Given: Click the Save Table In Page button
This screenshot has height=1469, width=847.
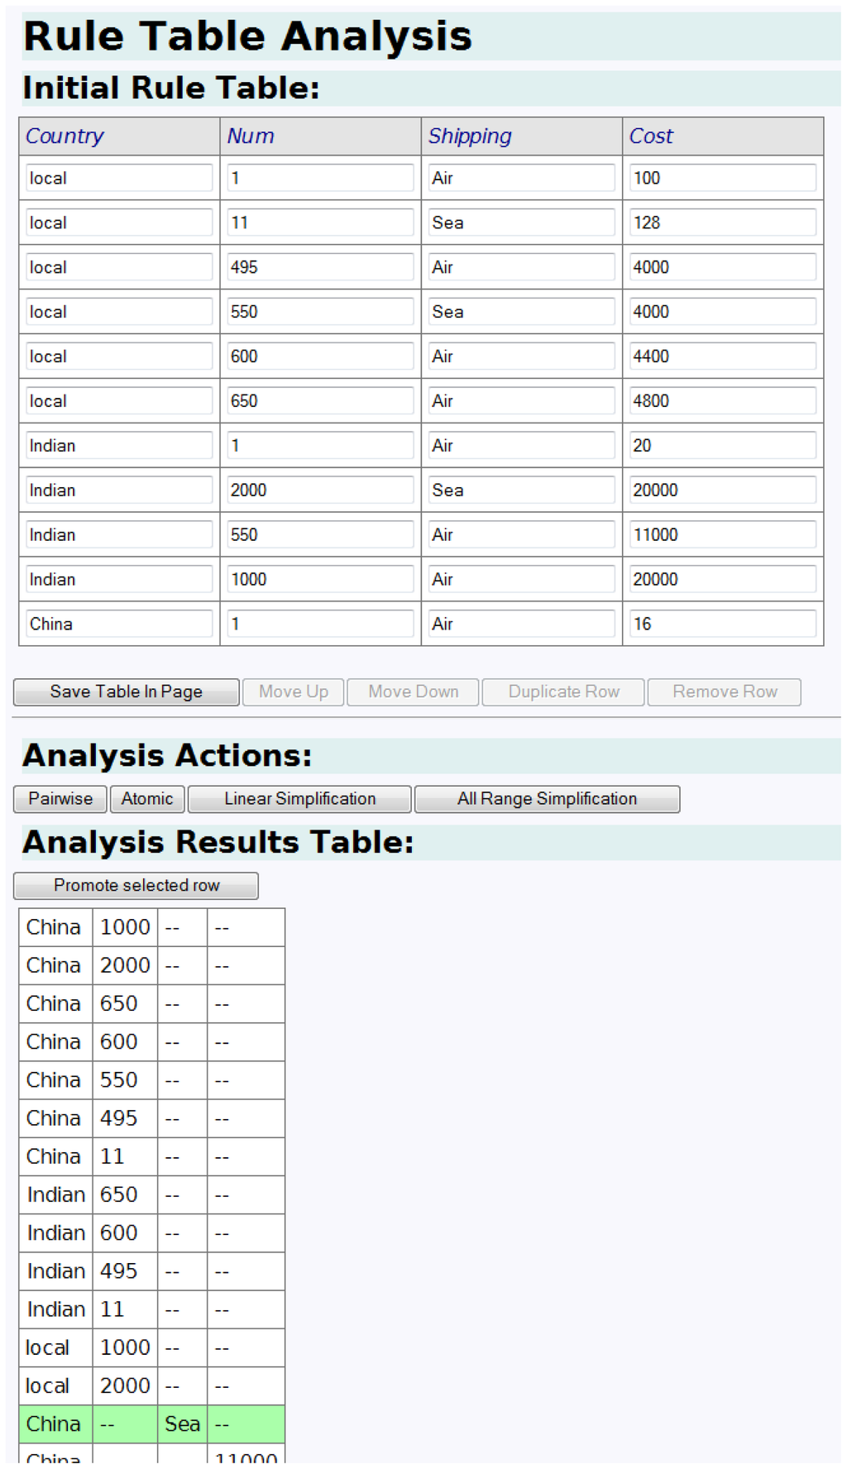Looking at the screenshot, I should coord(126,691).
